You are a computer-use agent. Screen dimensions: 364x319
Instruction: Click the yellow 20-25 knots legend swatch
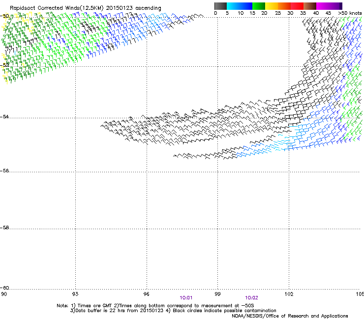tap(272, 6)
